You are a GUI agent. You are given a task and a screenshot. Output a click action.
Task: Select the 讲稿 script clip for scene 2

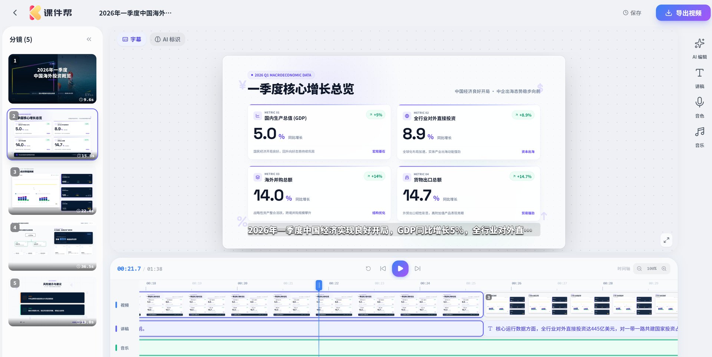[x=311, y=329]
